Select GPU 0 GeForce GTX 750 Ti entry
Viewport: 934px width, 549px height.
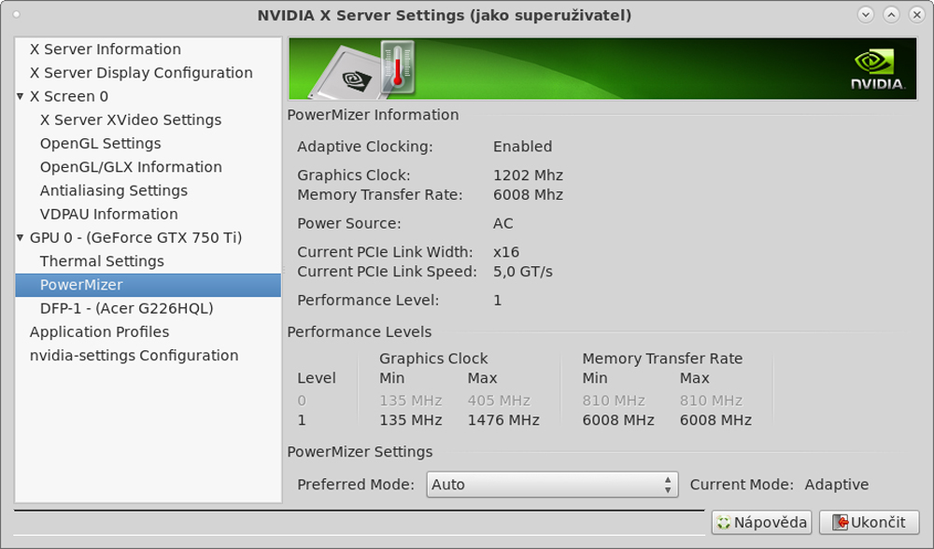pyautogui.click(x=135, y=237)
